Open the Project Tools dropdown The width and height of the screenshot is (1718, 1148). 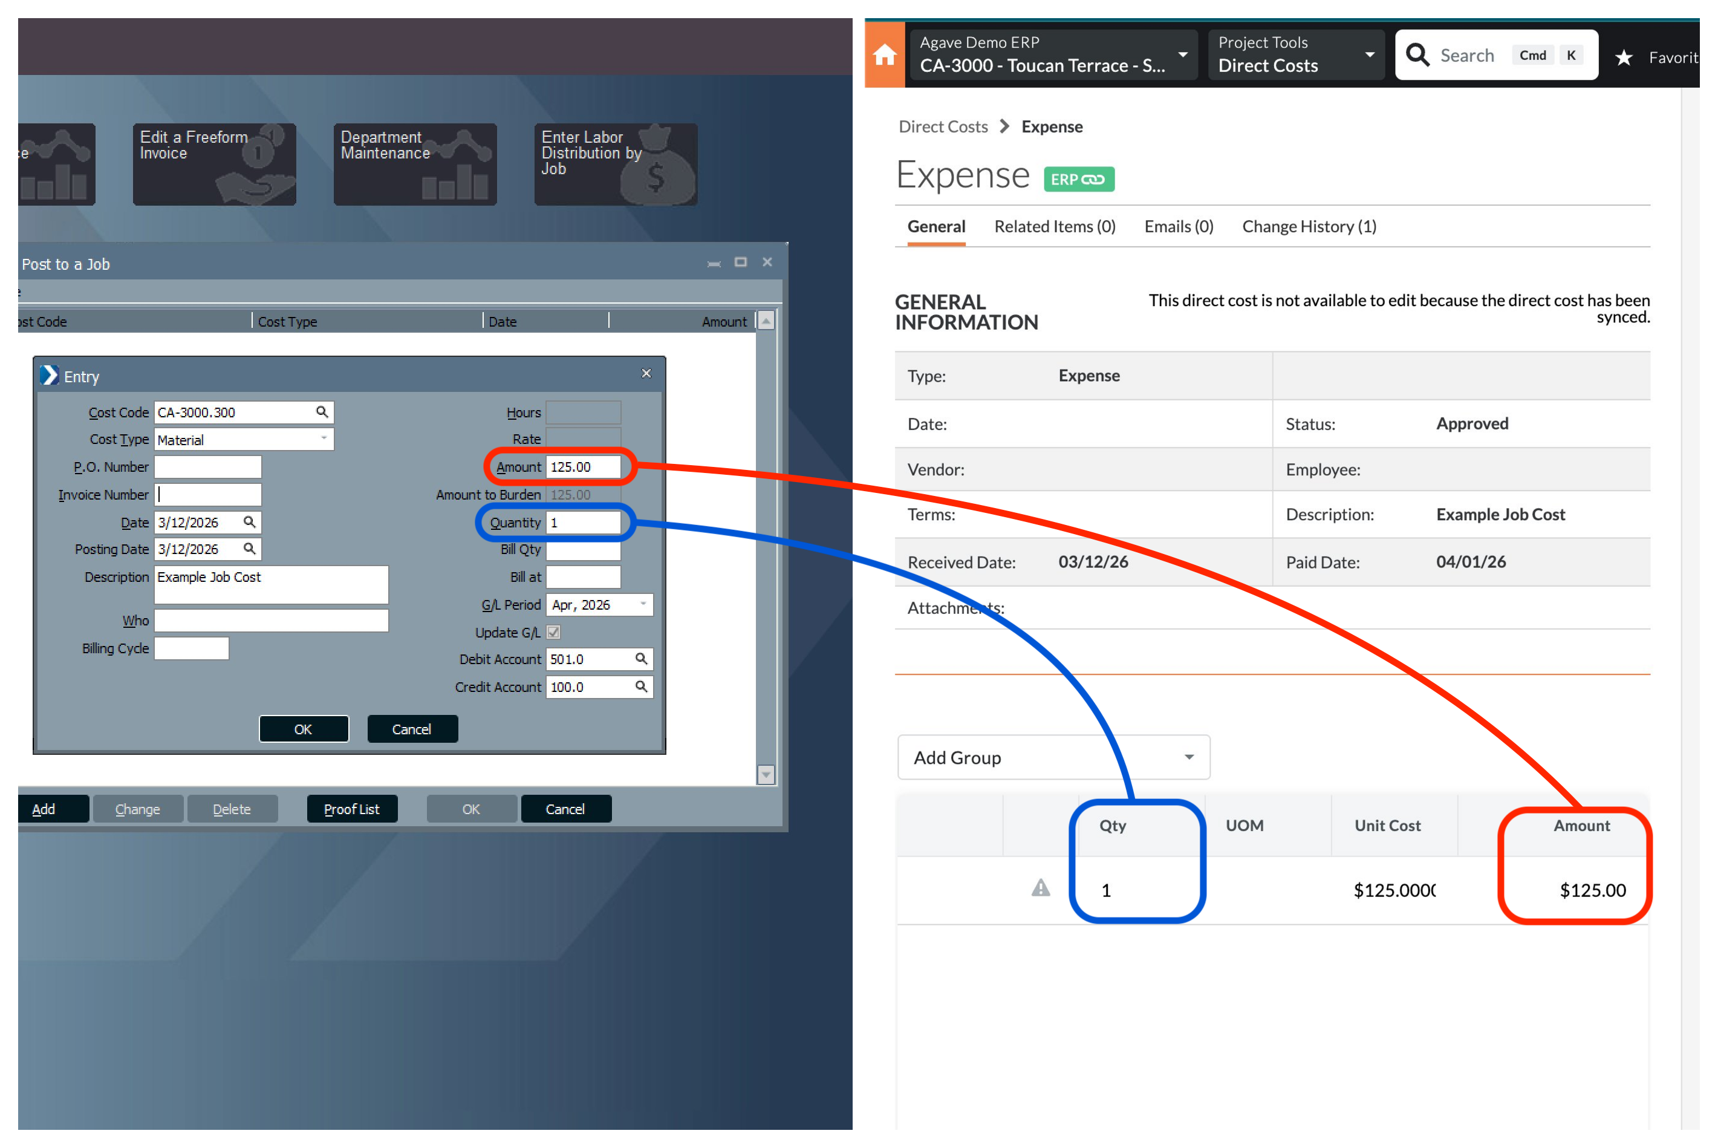[x=1370, y=54]
